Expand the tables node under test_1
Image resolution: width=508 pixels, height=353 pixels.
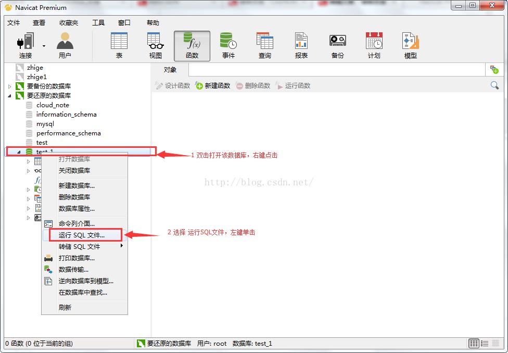pos(28,161)
